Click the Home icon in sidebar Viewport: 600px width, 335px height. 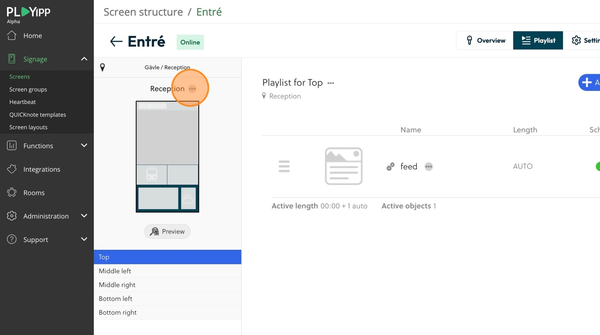(12, 35)
